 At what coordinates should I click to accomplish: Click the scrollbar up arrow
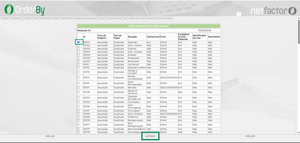point(299,18)
